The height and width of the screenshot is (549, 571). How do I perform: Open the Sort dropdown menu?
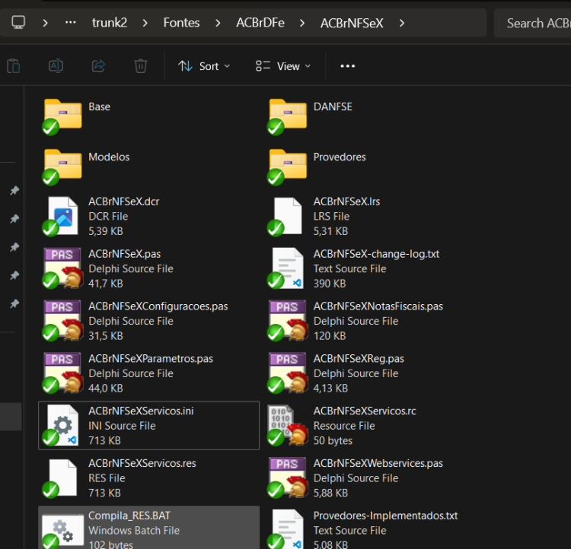click(204, 66)
